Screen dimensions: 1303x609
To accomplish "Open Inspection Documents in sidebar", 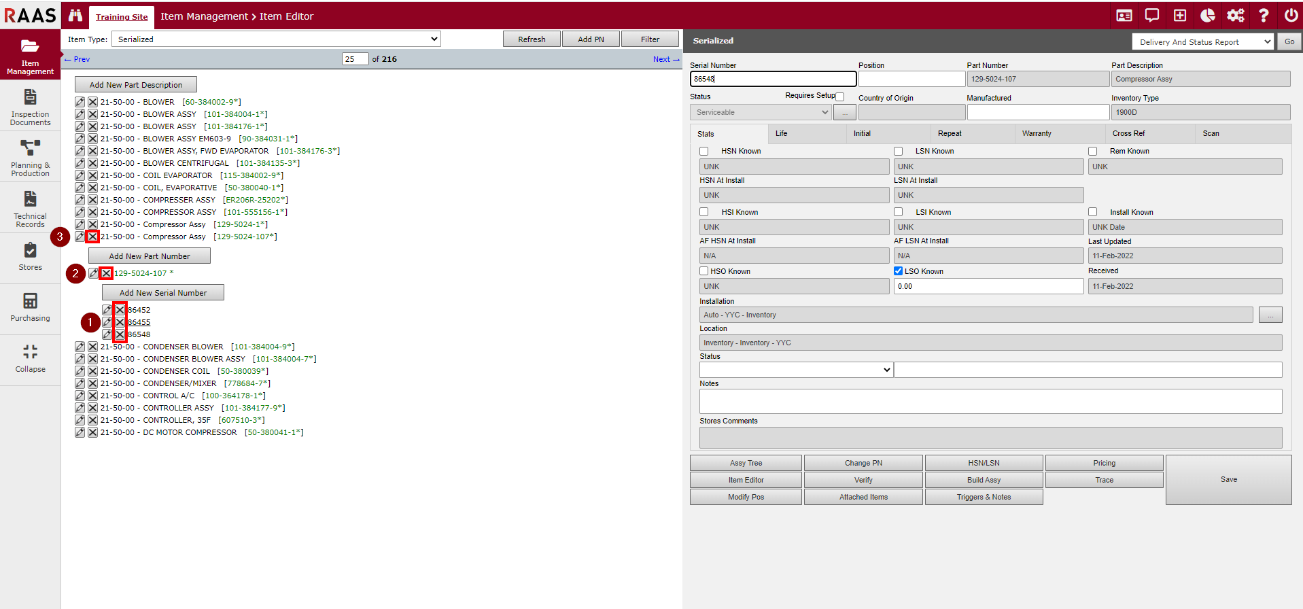I will click(x=31, y=107).
